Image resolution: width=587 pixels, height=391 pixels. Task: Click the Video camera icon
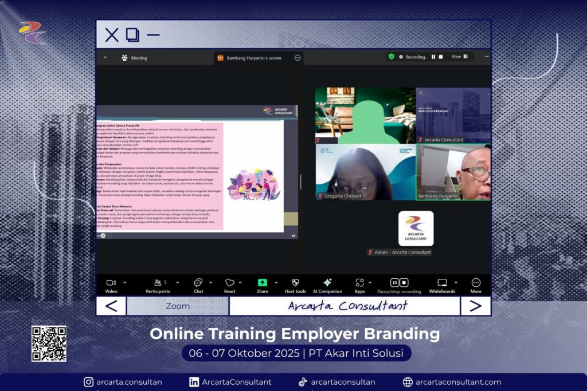(111, 283)
